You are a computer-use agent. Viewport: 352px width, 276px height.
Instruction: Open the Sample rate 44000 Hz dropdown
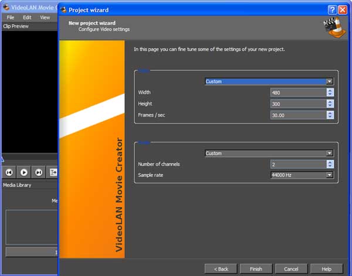[302, 175]
